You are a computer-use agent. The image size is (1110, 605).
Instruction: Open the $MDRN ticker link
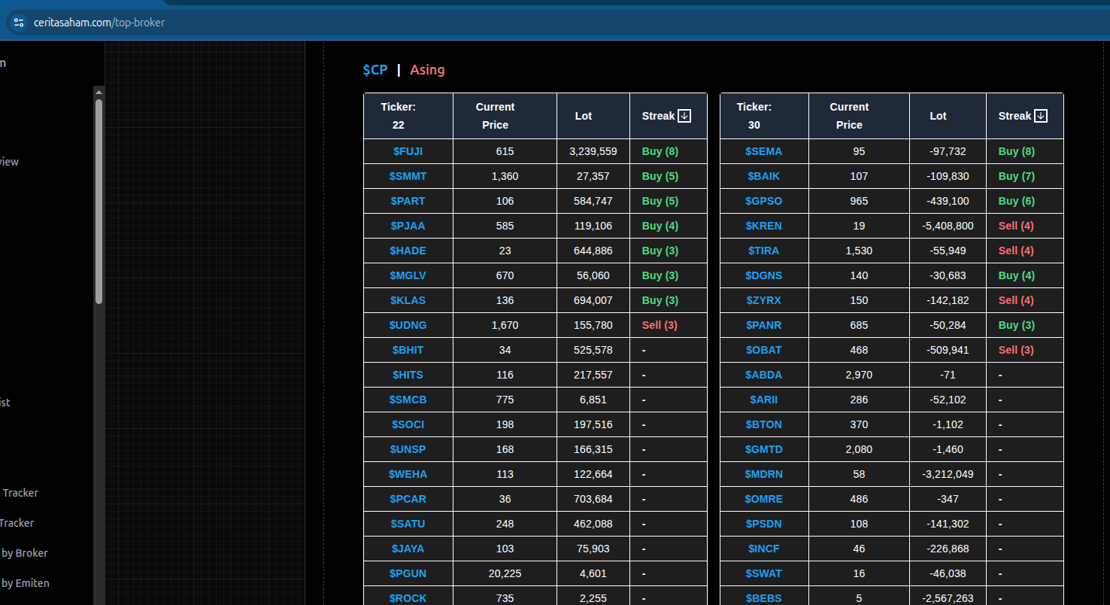tap(763, 474)
